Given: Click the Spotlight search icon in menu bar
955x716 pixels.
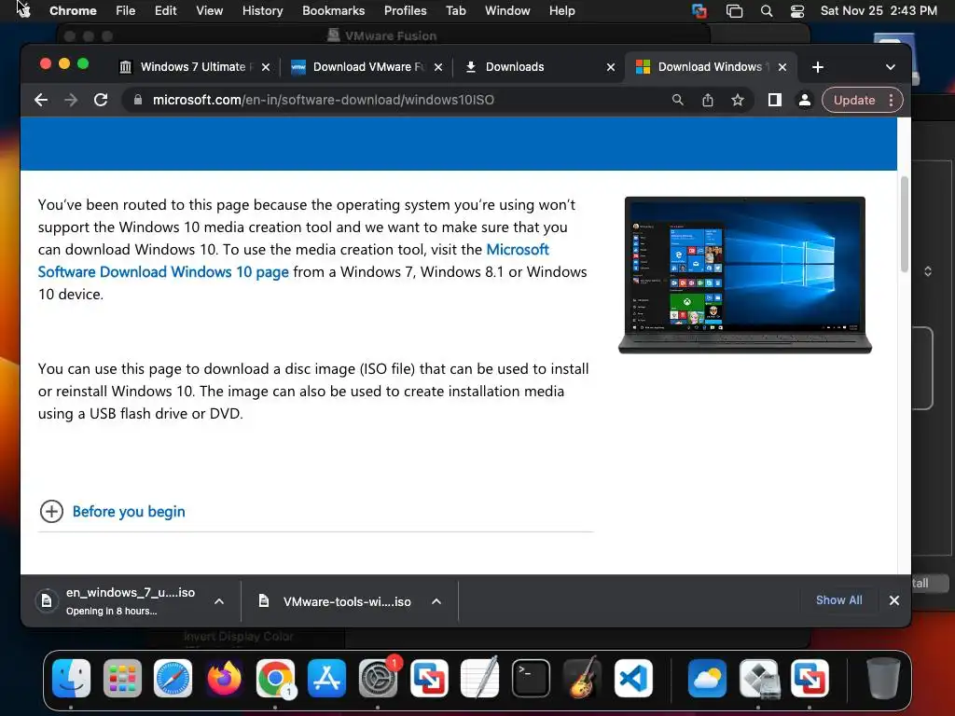Looking at the screenshot, I should 767,11.
